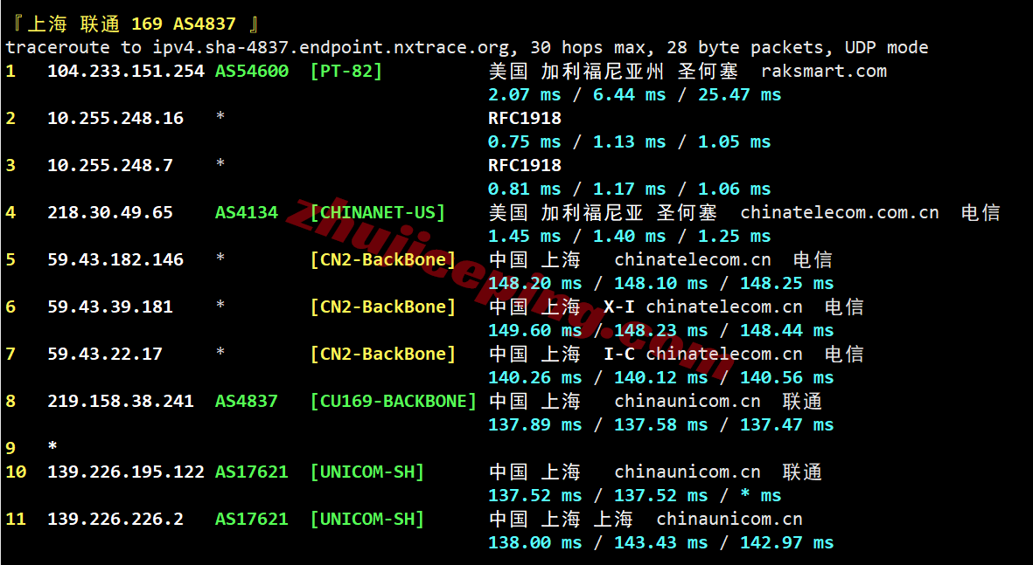Click the chinatelecom.com.cn domain on hop 4
Image resolution: width=1033 pixels, height=565 pixels.
[839, 211]
